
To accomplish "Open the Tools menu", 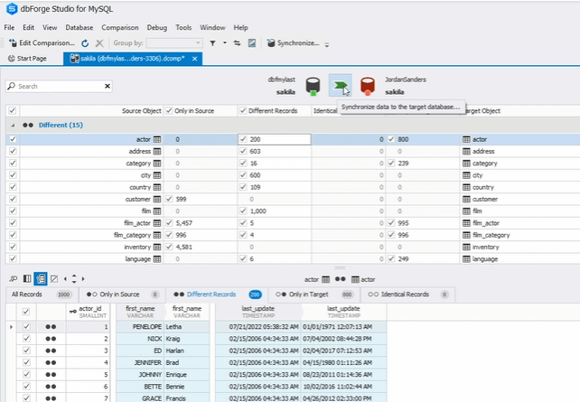I will (x=183, y=28).
